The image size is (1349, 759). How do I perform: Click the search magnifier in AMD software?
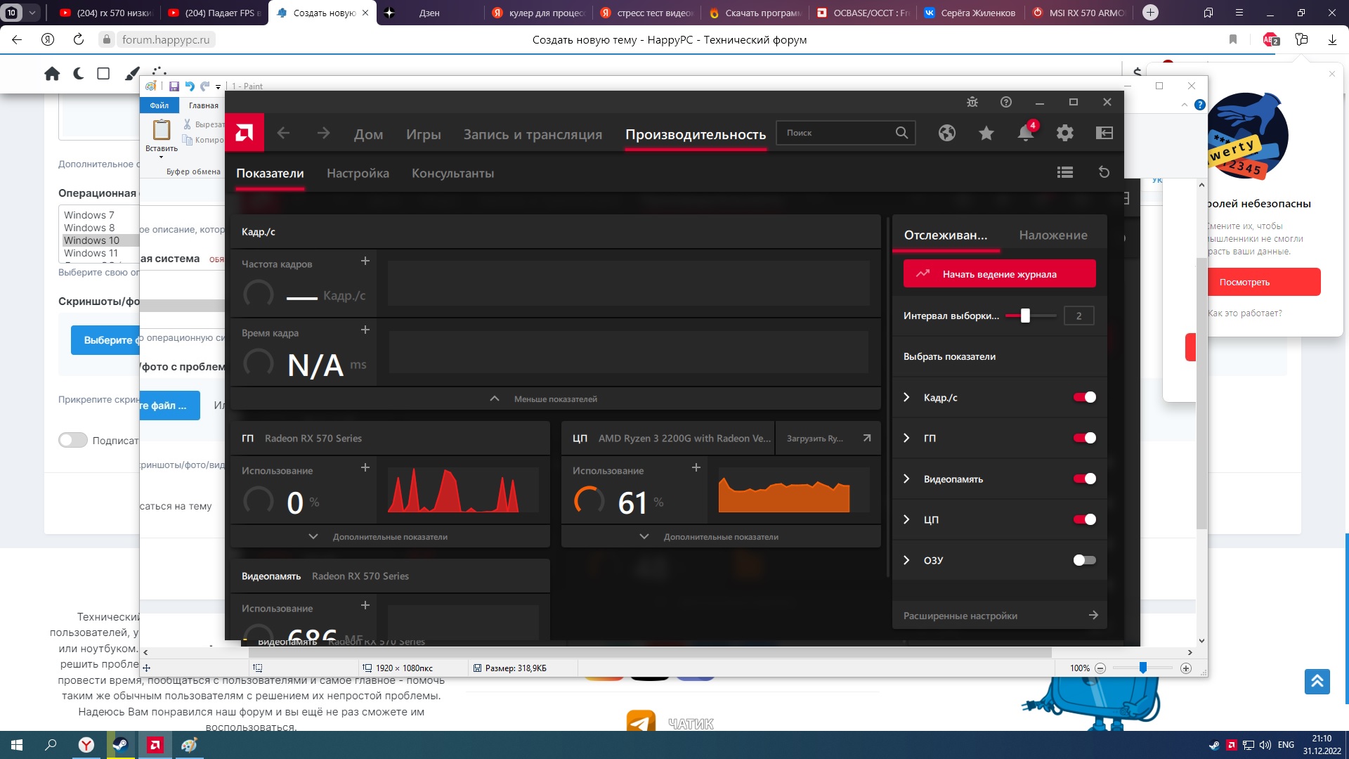(901, 133)
